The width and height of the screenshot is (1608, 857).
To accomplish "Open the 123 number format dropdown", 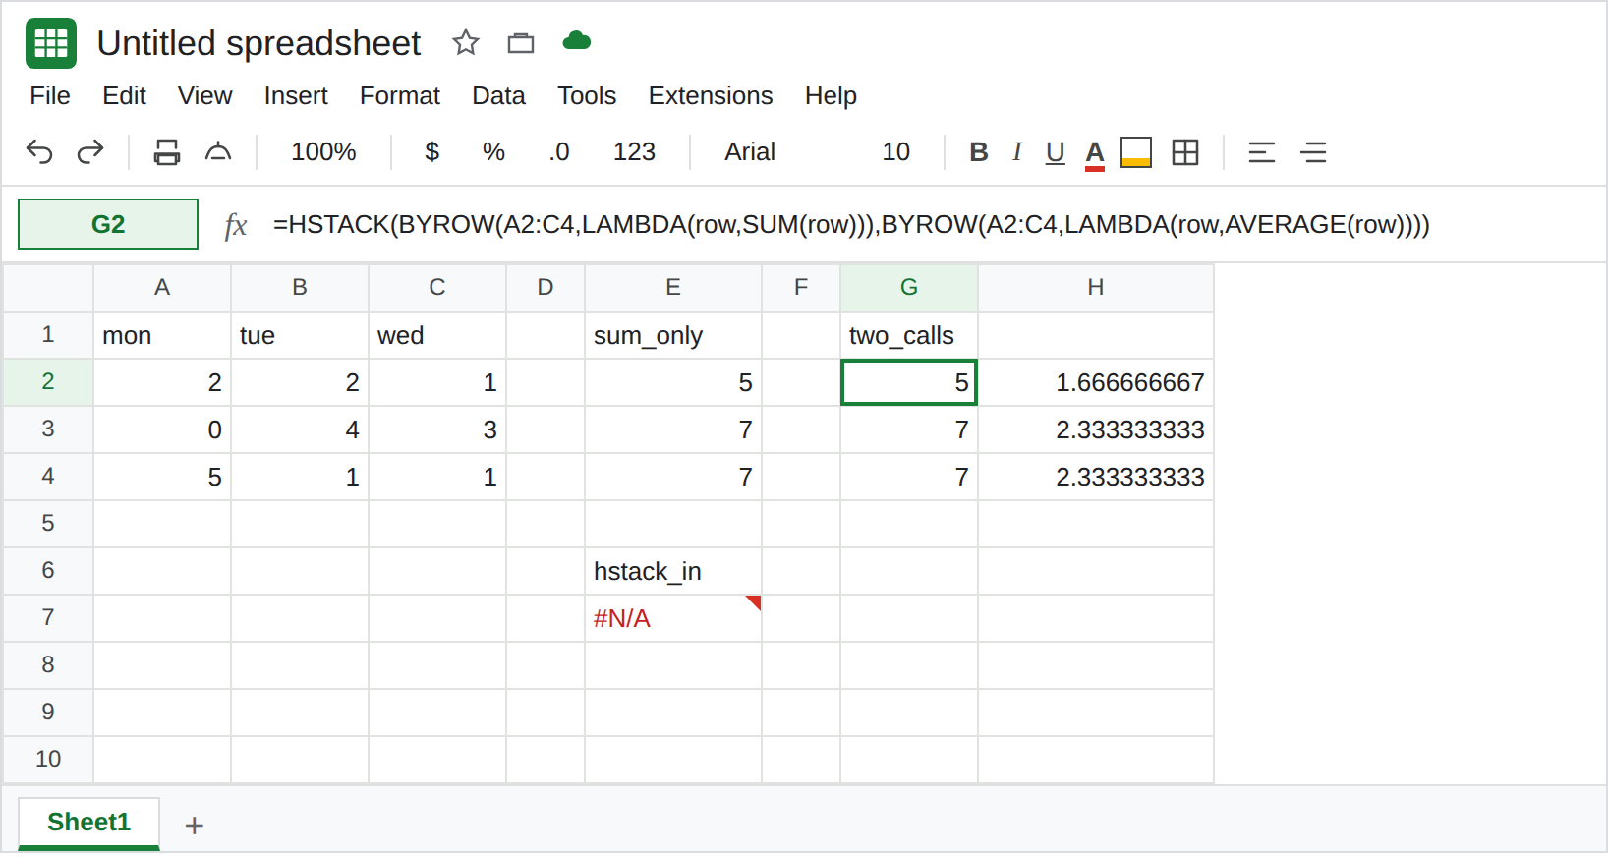I will (634, 151).
